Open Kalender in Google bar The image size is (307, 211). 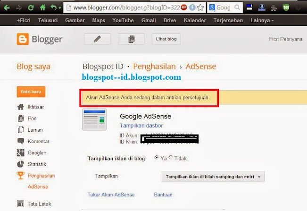[195, 20]
